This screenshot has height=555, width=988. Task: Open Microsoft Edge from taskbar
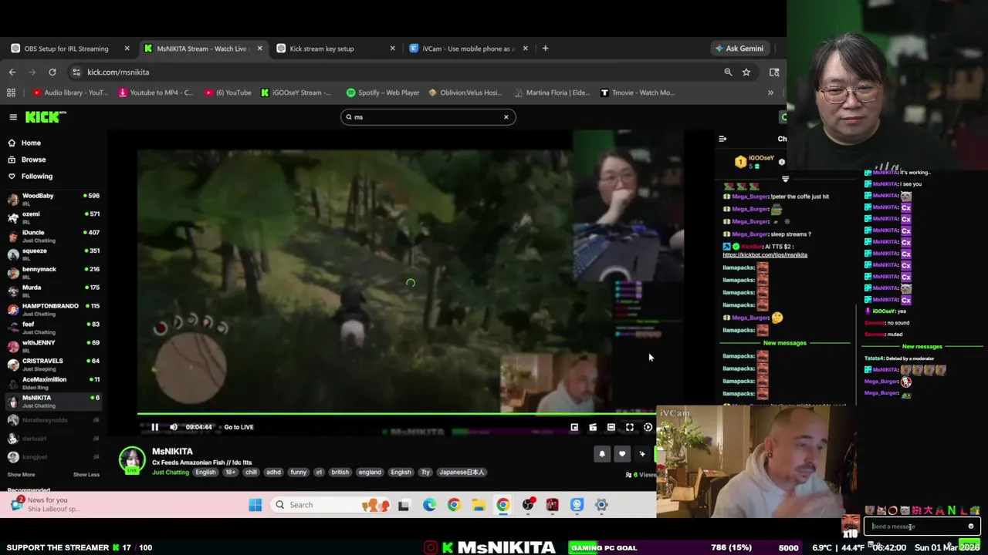(x=429, y=505)
